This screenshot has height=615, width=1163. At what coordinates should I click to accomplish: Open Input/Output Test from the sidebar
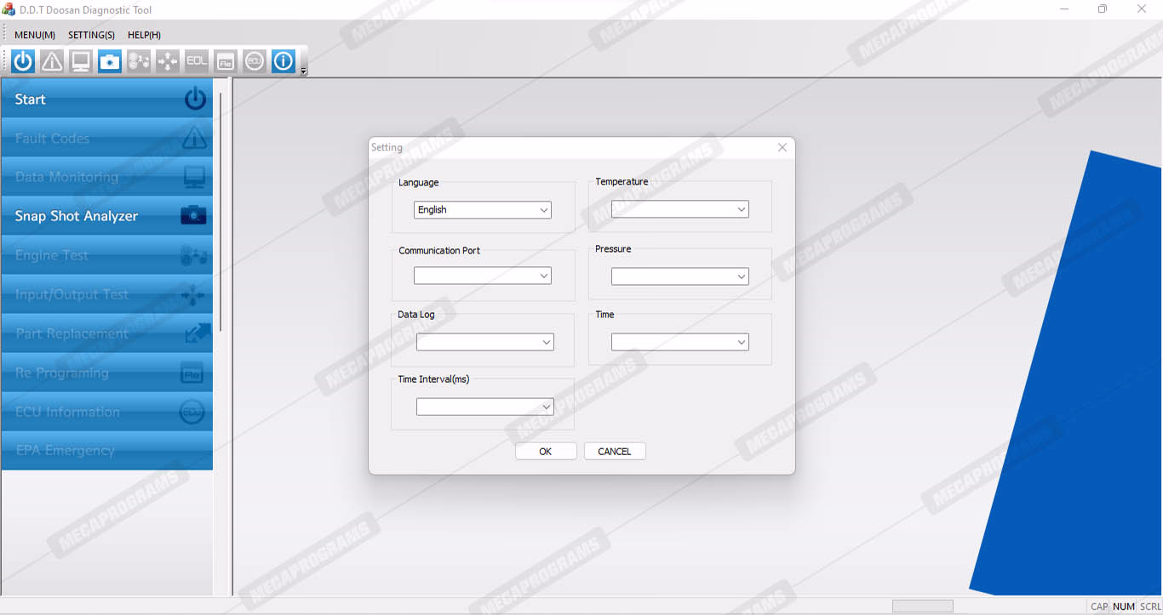(107, 294)
